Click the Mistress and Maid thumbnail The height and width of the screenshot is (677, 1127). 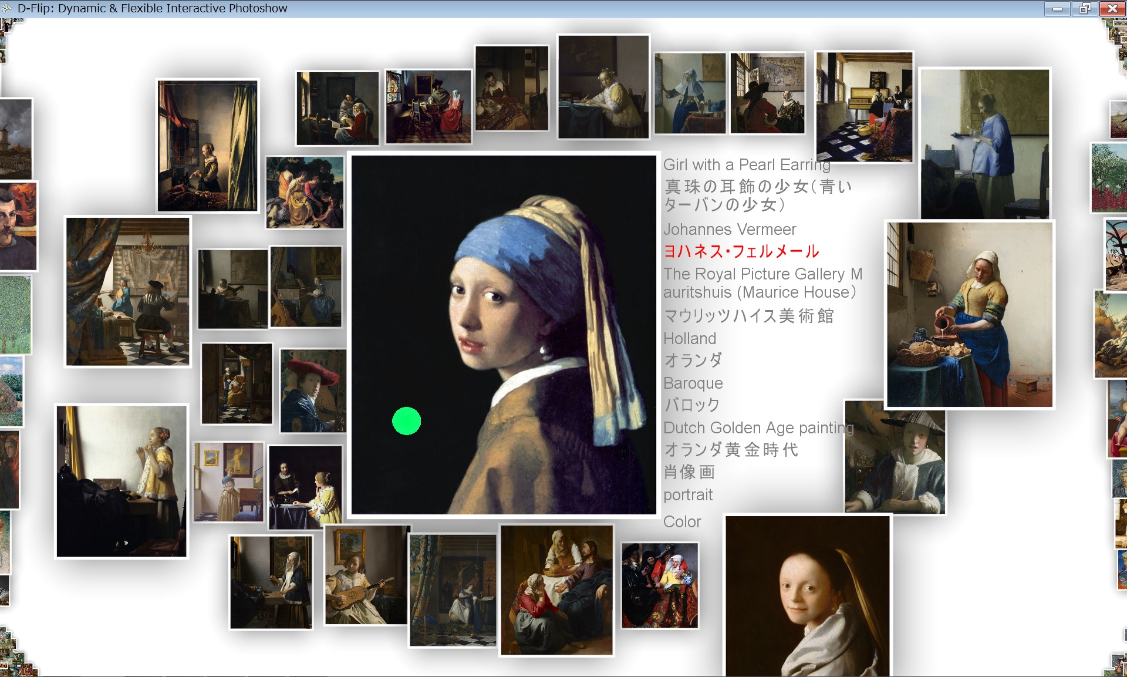coord(305,487)
